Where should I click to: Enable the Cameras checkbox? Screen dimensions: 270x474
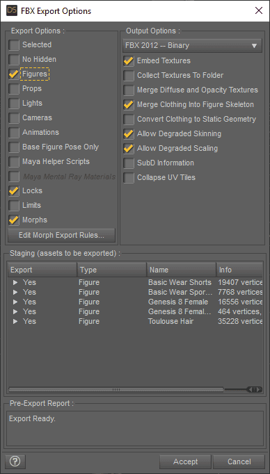point(14,118)
